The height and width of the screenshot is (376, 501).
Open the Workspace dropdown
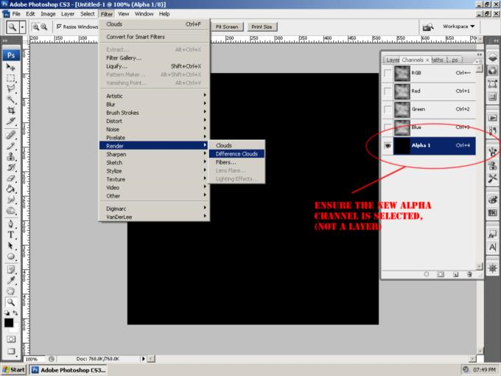(x=458, y=27)
